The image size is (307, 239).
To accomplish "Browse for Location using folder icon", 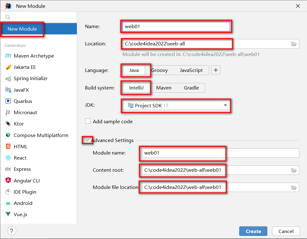I will pyautogui.click(x=294, y=44).
